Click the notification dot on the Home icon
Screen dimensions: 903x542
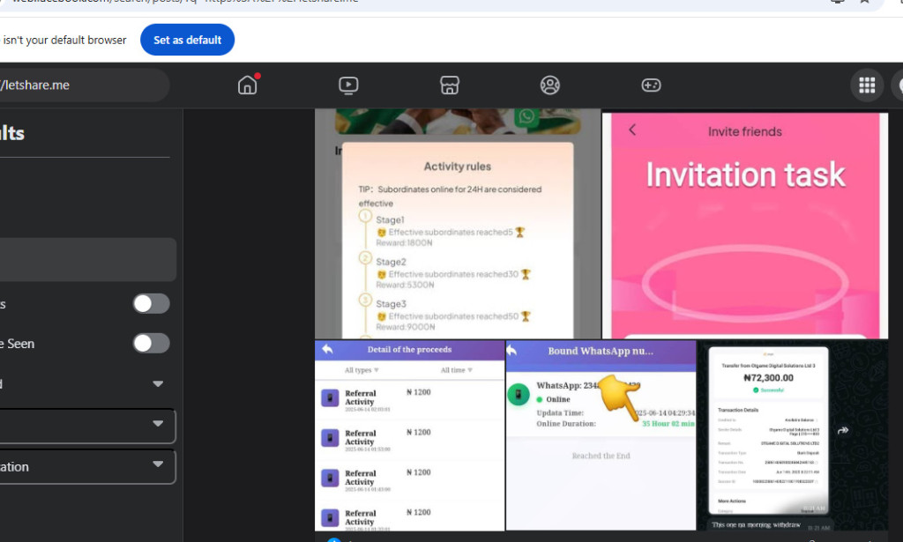[x=256, y=76]
